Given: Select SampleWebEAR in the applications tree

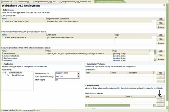Looking at the screenshot, I should (x=16, y=73).
